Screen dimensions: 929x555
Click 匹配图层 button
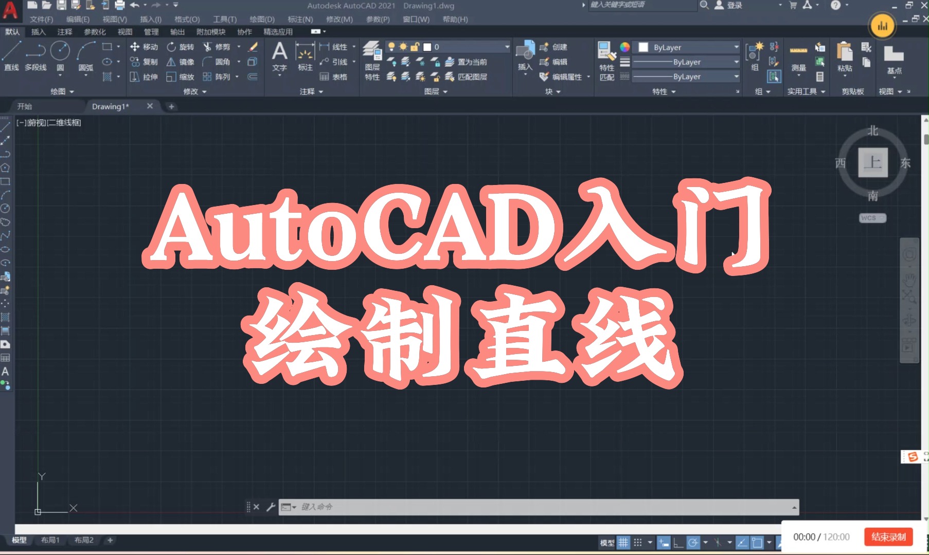(x=466, y=77)
